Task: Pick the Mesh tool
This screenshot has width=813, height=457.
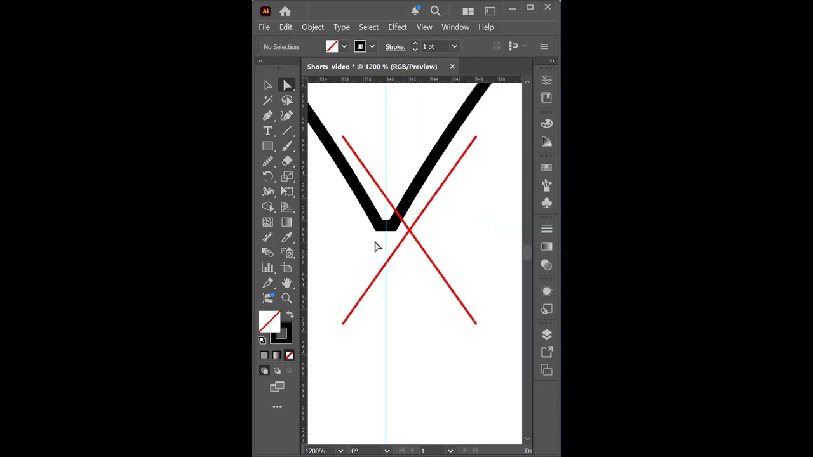Action: pos(268,222)
